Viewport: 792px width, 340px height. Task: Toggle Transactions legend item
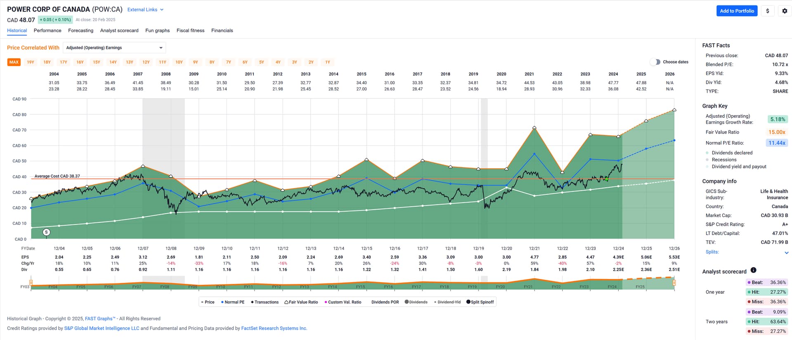pyautogui.click(x=264, y=302)
